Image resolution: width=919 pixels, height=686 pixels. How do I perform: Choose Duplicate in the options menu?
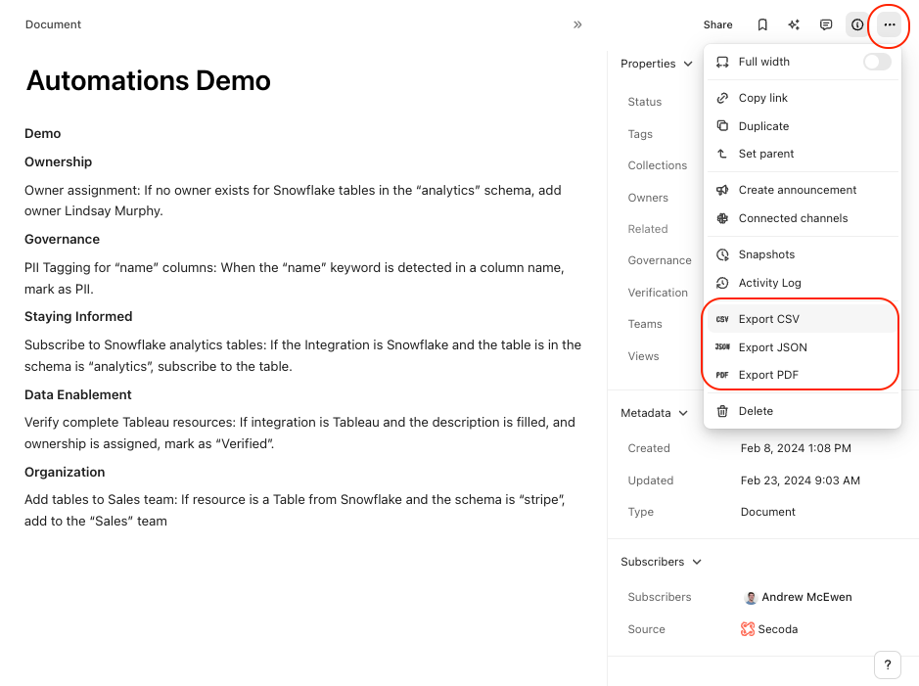point(763,126)
